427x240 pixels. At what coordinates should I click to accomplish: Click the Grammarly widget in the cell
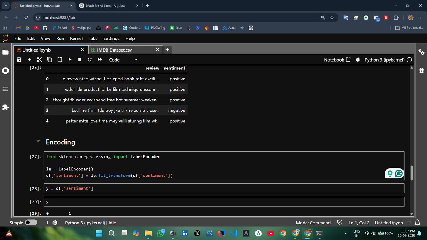click(x=394, y=173)
